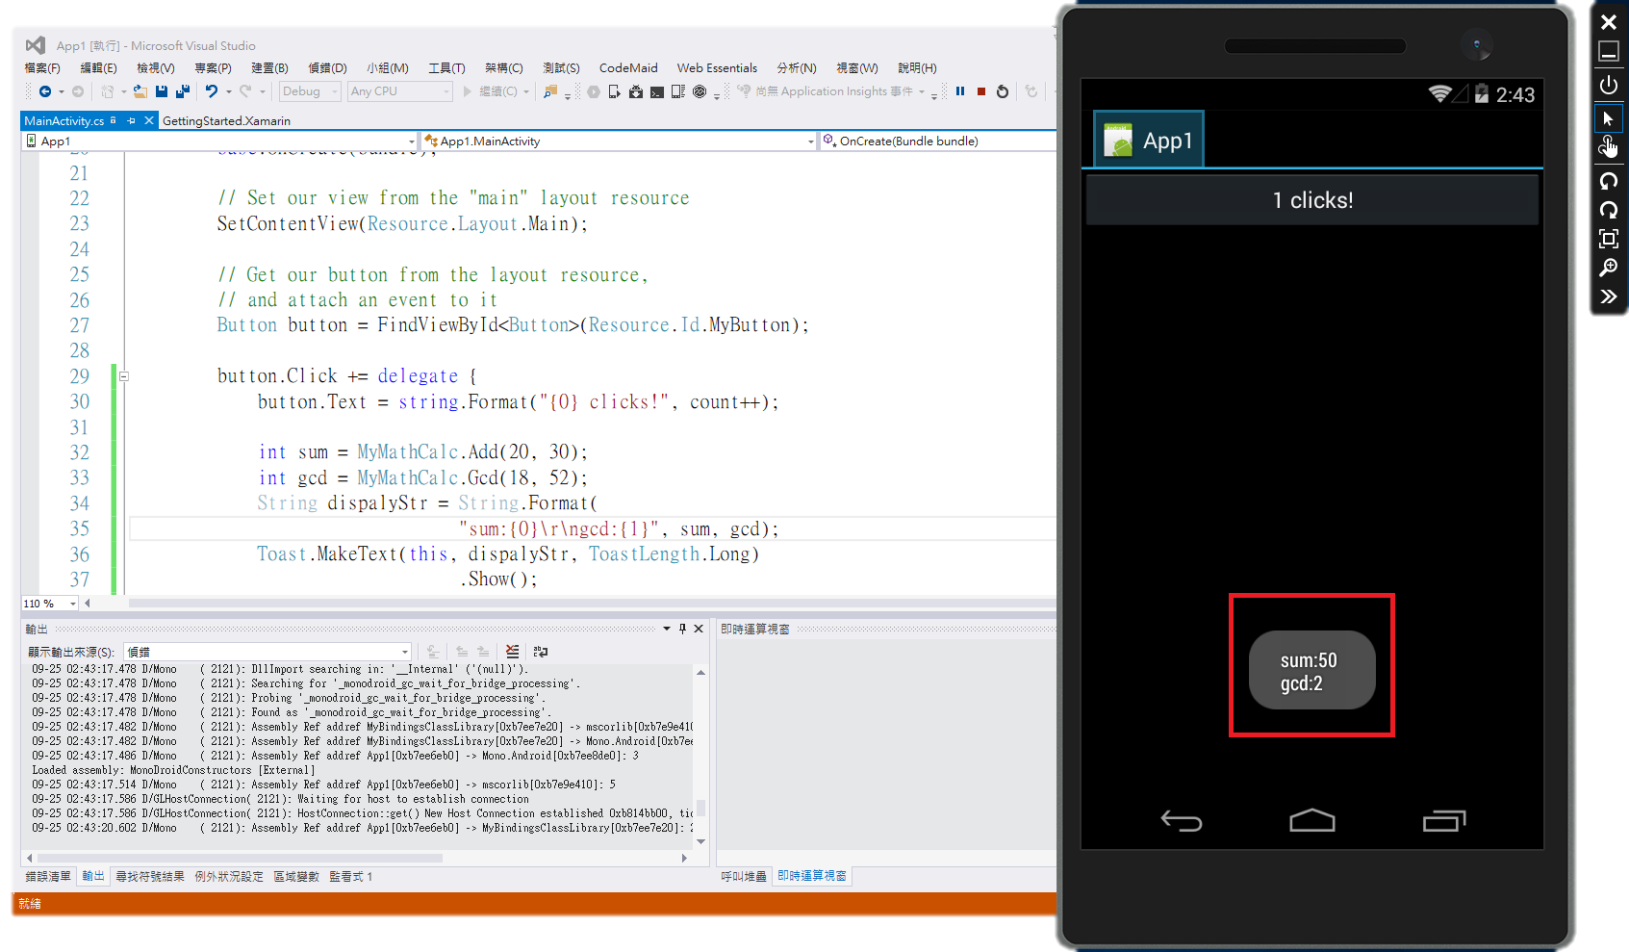Click emulator zoom magnifier tool
The width and height of the screenshot is (1629, 952).
click(1608, 268)
